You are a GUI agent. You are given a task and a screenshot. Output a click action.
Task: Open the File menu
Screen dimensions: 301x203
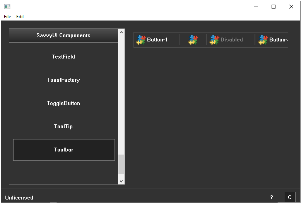tap(7, 17)
